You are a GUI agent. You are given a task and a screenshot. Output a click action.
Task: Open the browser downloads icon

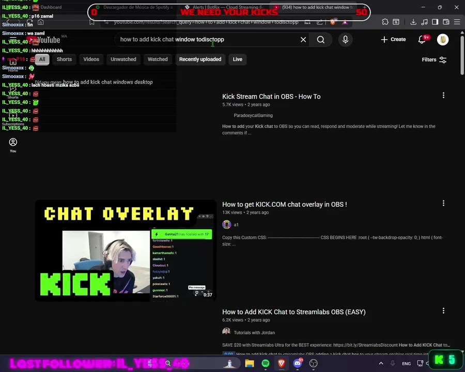[x=413, y=22]
